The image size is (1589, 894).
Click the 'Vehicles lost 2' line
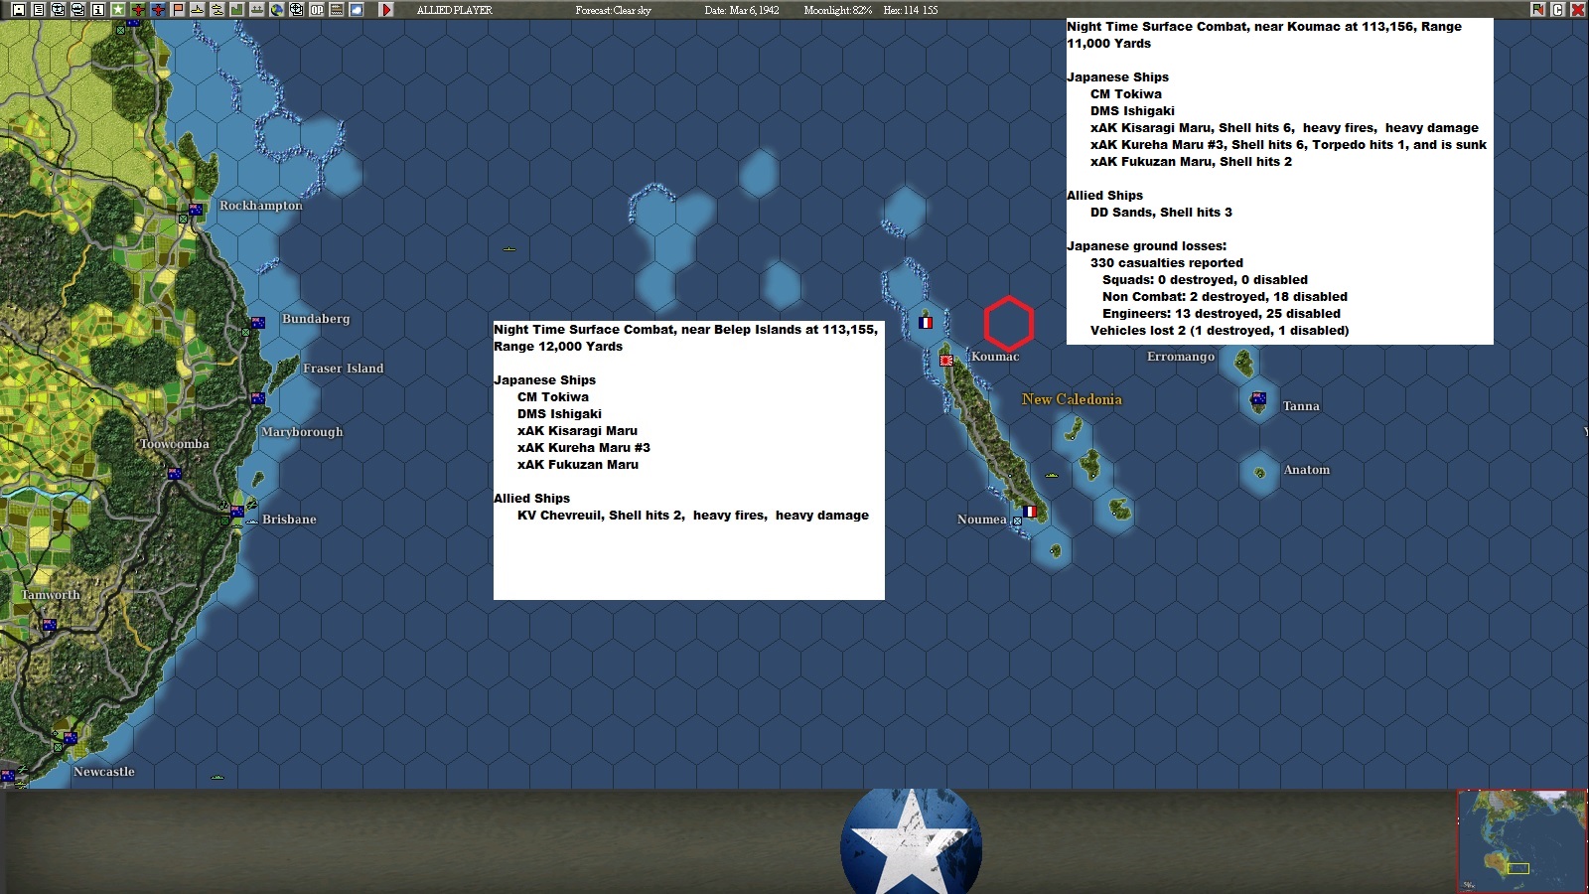click(x=1220, y=331)
